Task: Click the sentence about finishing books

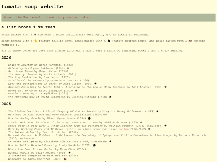Action: [92, 50]
